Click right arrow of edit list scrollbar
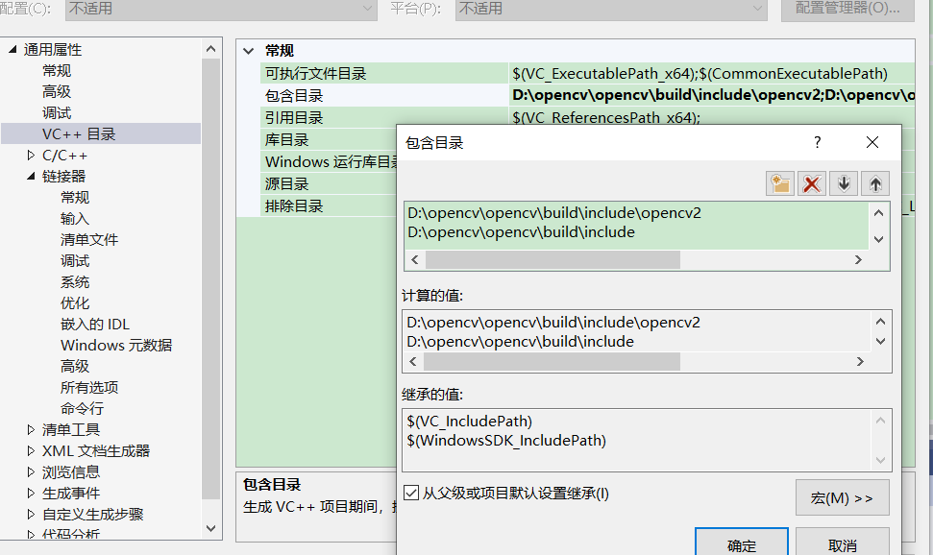The width and height of the screenshot is (933, 555). [858, 260]
